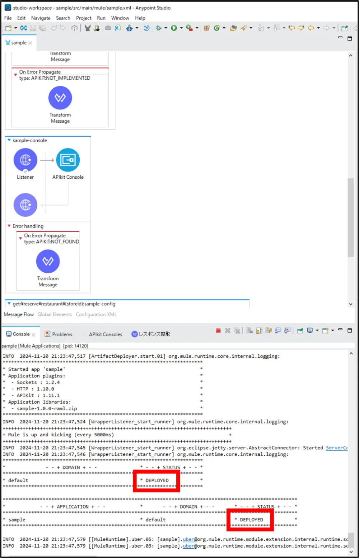359x558 pixels.
Task: Select Transform Message in APIKIT:NOT_IMPLEMENTED handler
Action: 60,98
